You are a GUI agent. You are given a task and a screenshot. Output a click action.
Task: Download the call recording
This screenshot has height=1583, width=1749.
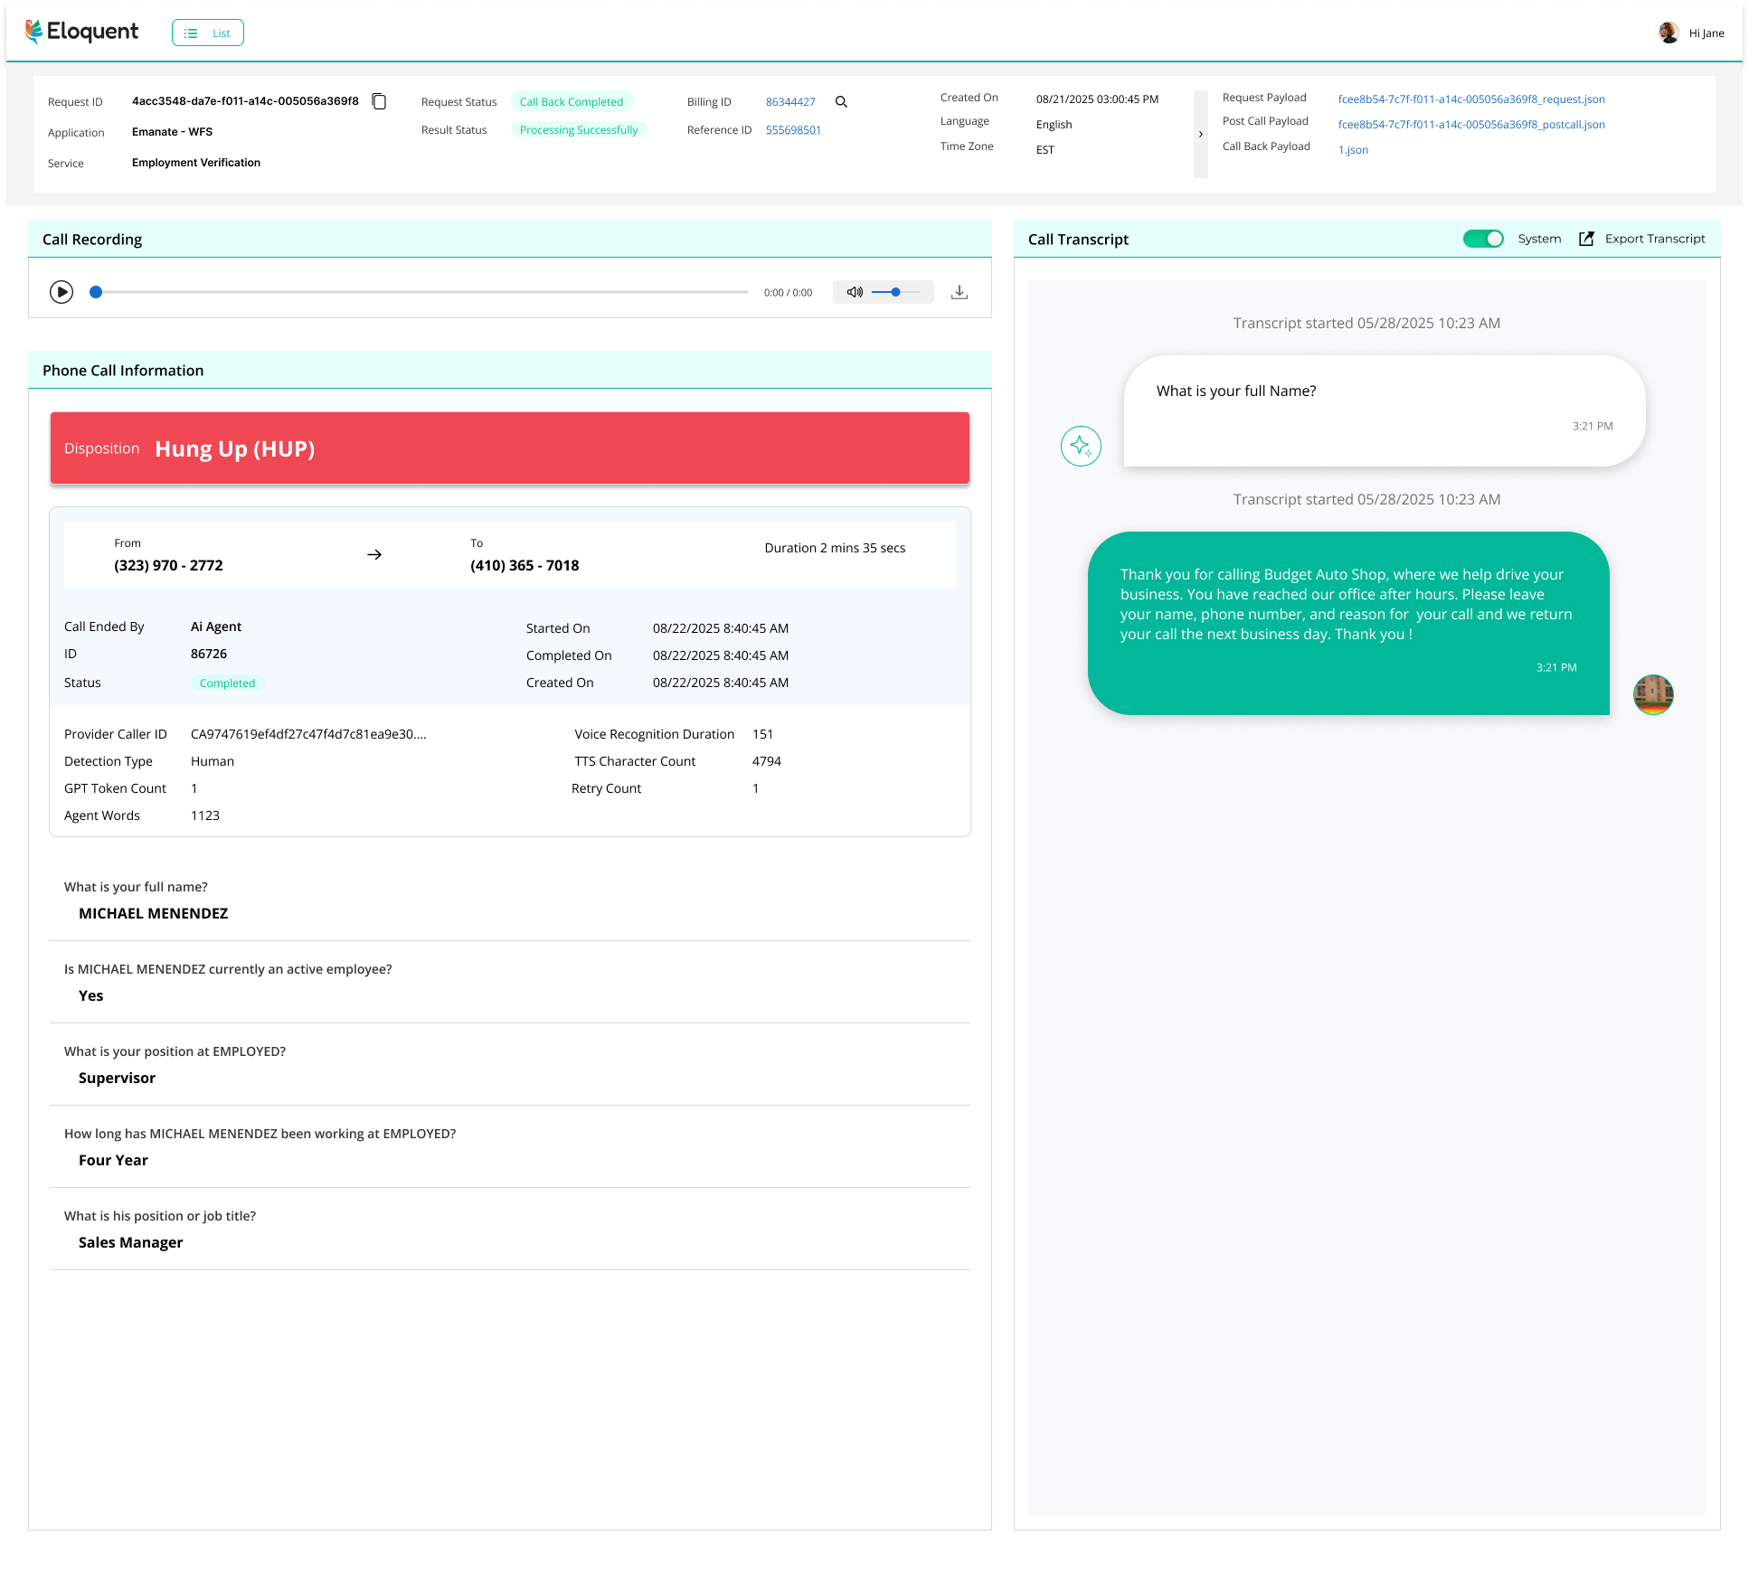tap(959, 292)
